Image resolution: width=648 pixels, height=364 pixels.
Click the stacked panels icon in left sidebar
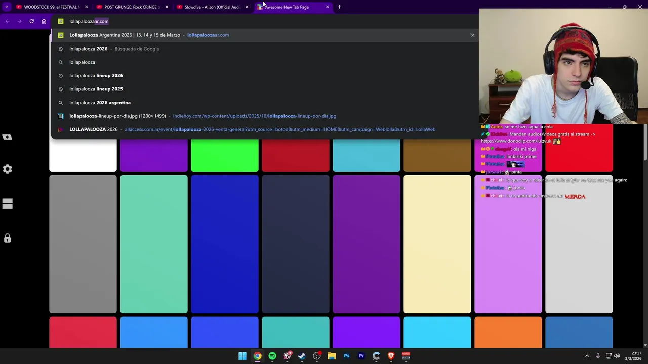click(x=7, y=204)
